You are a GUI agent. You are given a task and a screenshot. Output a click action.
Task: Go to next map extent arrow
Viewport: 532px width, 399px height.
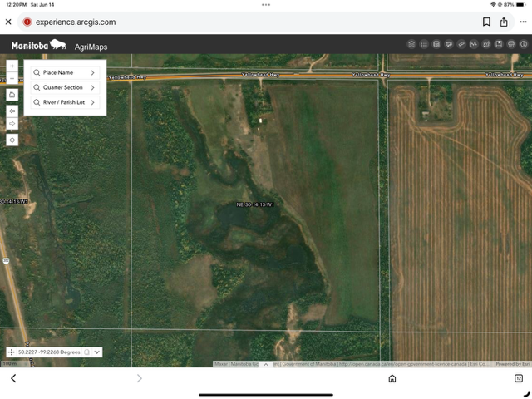(12, 125)
